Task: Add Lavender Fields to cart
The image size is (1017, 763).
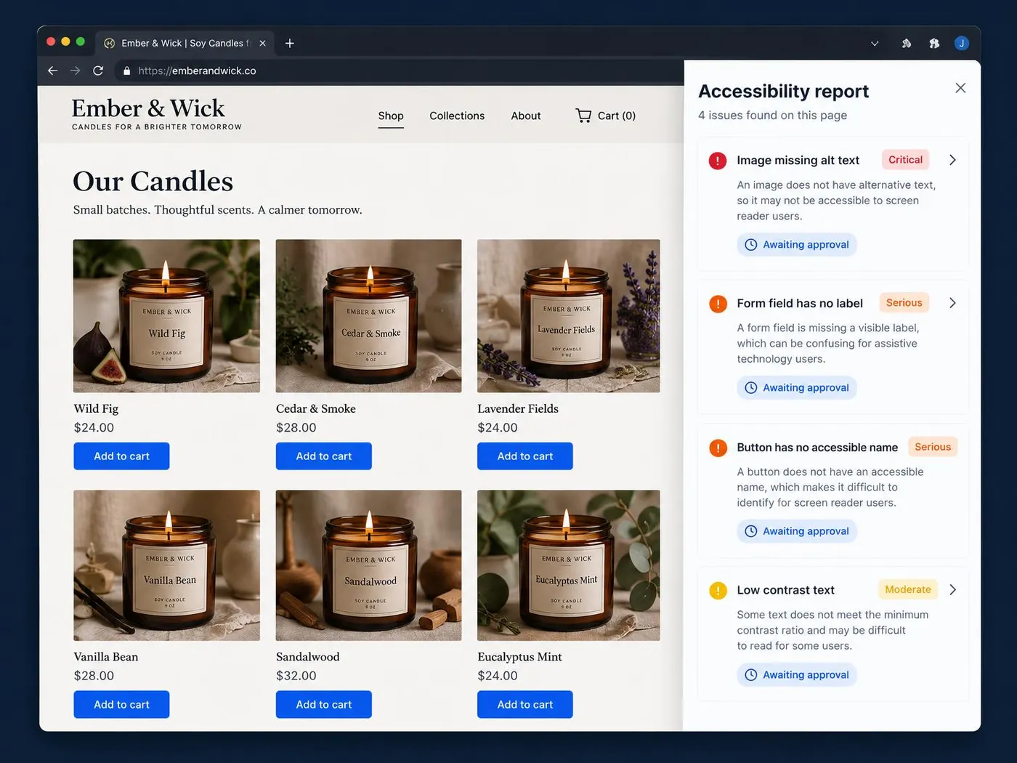Action: tap(525, 456)
